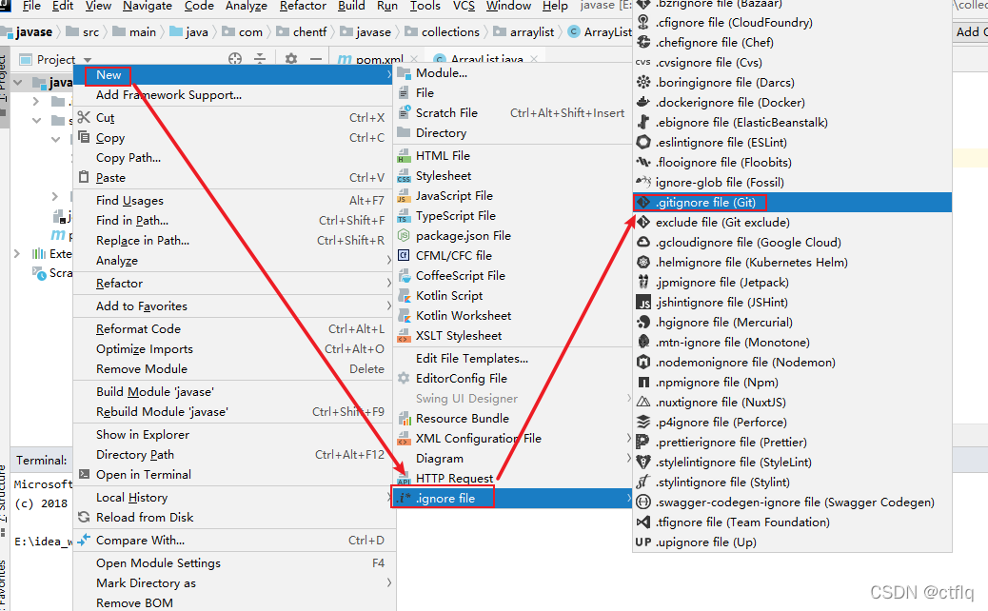The height and width of the screenshot is (611, 988).
Task: Click the Npm icon for .npmignore
Action: point(642,383)
